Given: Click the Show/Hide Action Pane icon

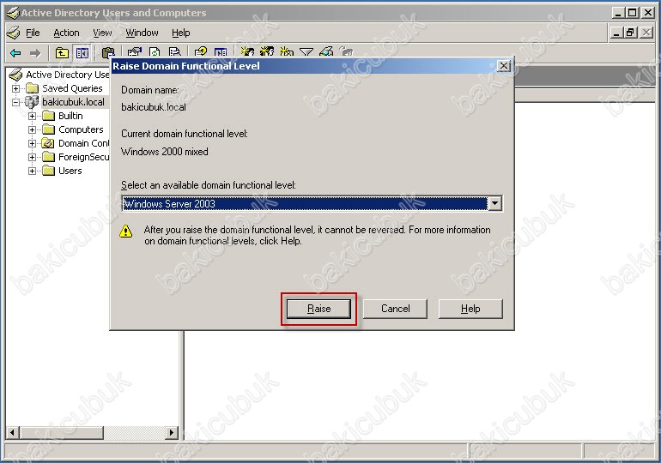Looking at the screenshot, I should click(x=221, y=52).
